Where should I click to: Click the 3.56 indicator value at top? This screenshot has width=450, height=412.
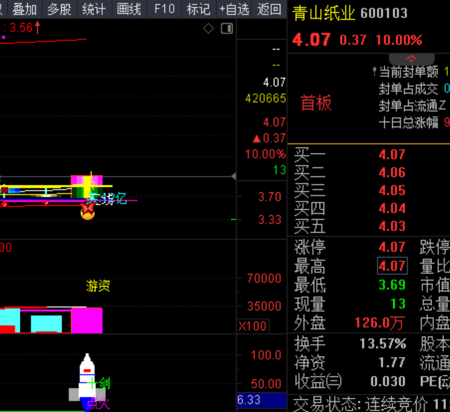click(21, 28)
